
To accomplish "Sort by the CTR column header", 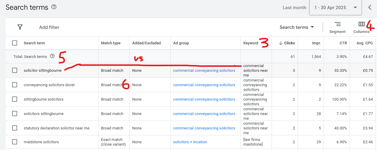I will [343, 43].
